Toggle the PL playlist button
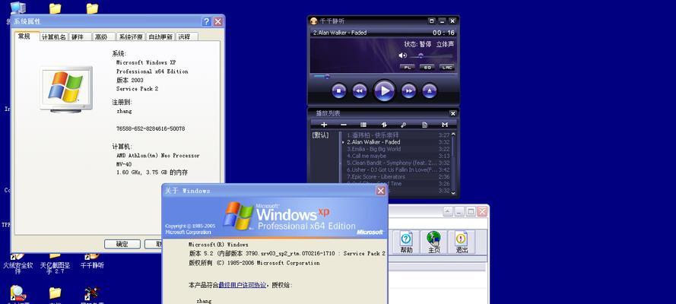The image size is (676, 304). point(407,67)
